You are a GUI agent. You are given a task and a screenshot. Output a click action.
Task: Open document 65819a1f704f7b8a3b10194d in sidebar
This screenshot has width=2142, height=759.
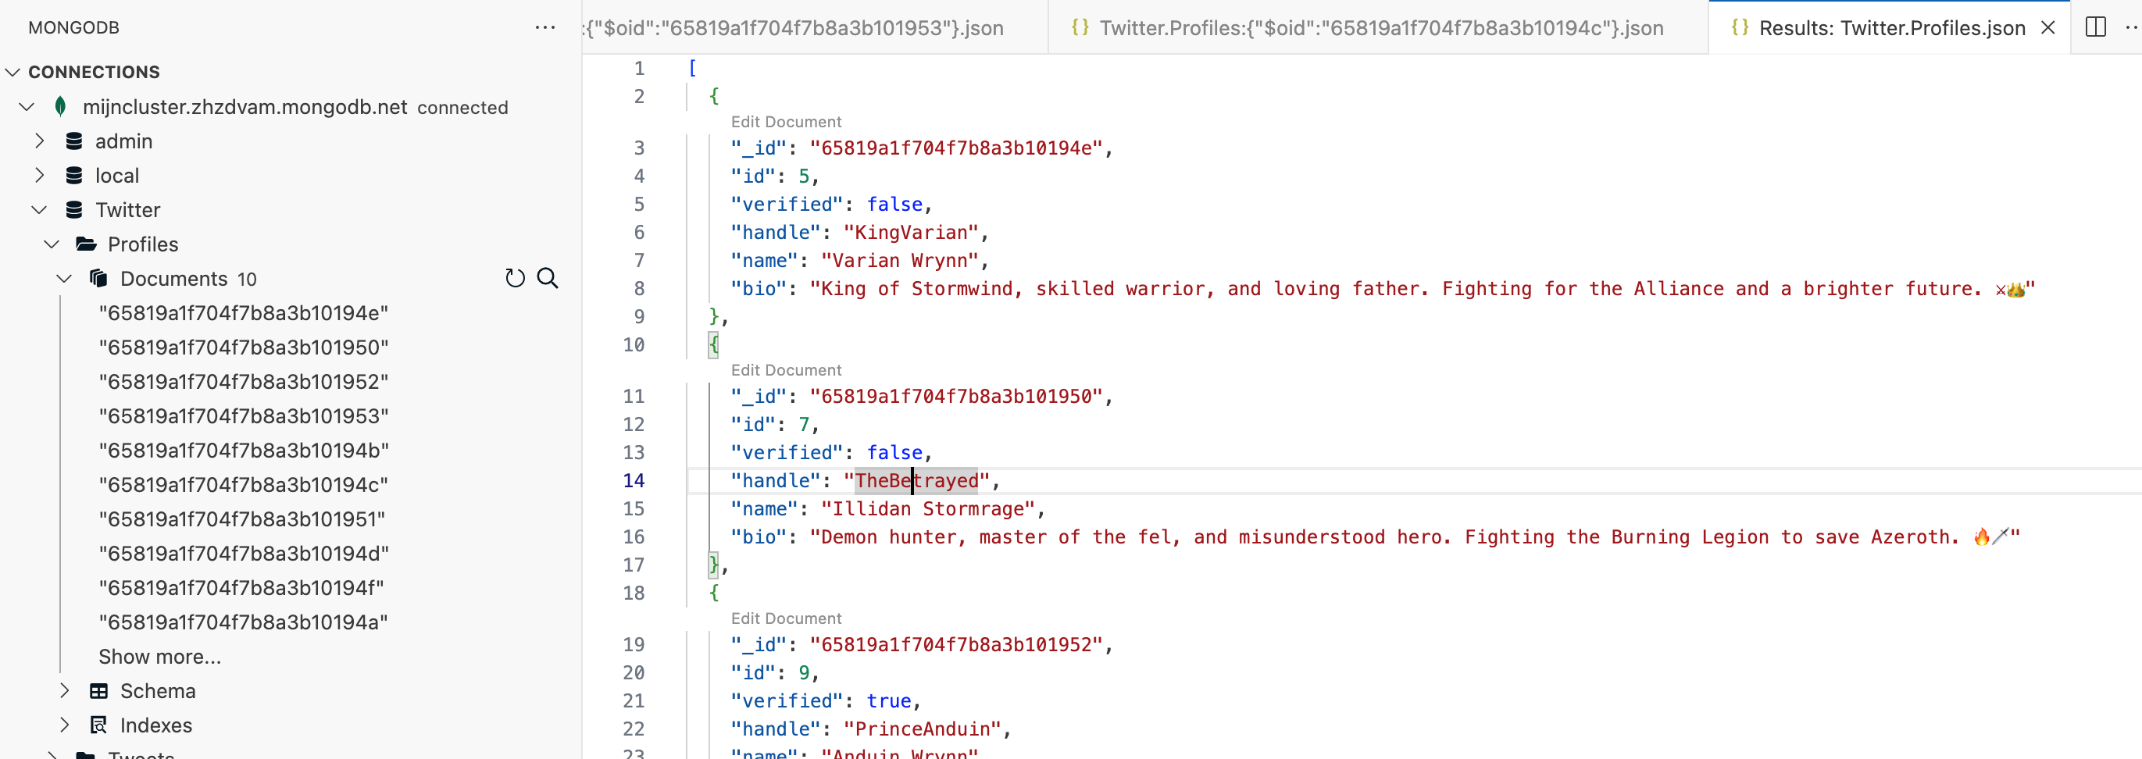[x=244, y=554]
